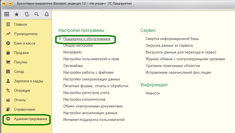Open the Notifications bell icon
235x133 pixels.
pyautogui.click(x=47, y=14)
